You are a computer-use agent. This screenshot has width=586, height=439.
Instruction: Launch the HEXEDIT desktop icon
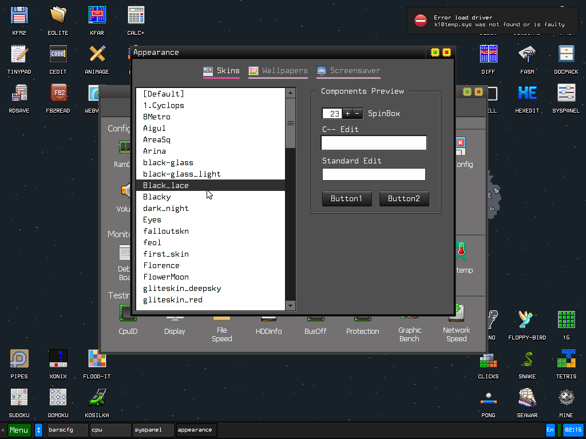(527, 95)
